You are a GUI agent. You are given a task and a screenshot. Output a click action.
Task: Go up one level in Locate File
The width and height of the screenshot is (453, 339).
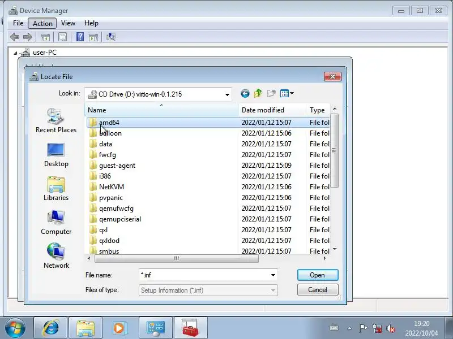(258, 93)
